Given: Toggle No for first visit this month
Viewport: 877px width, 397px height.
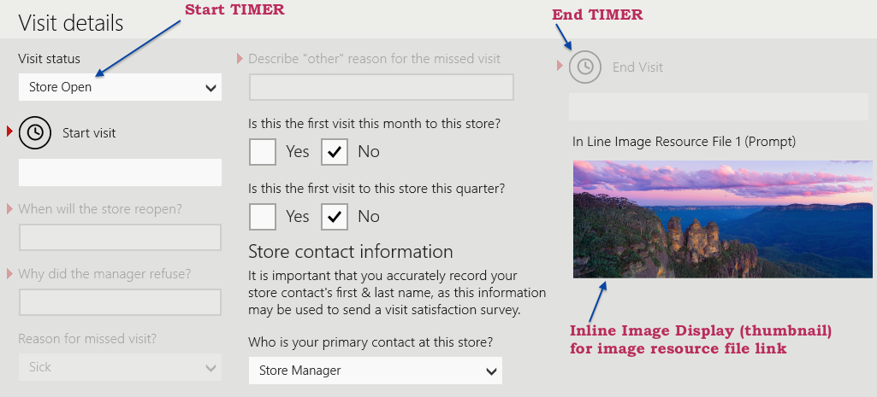Looking at the screenshot, I should click(335, 151).
